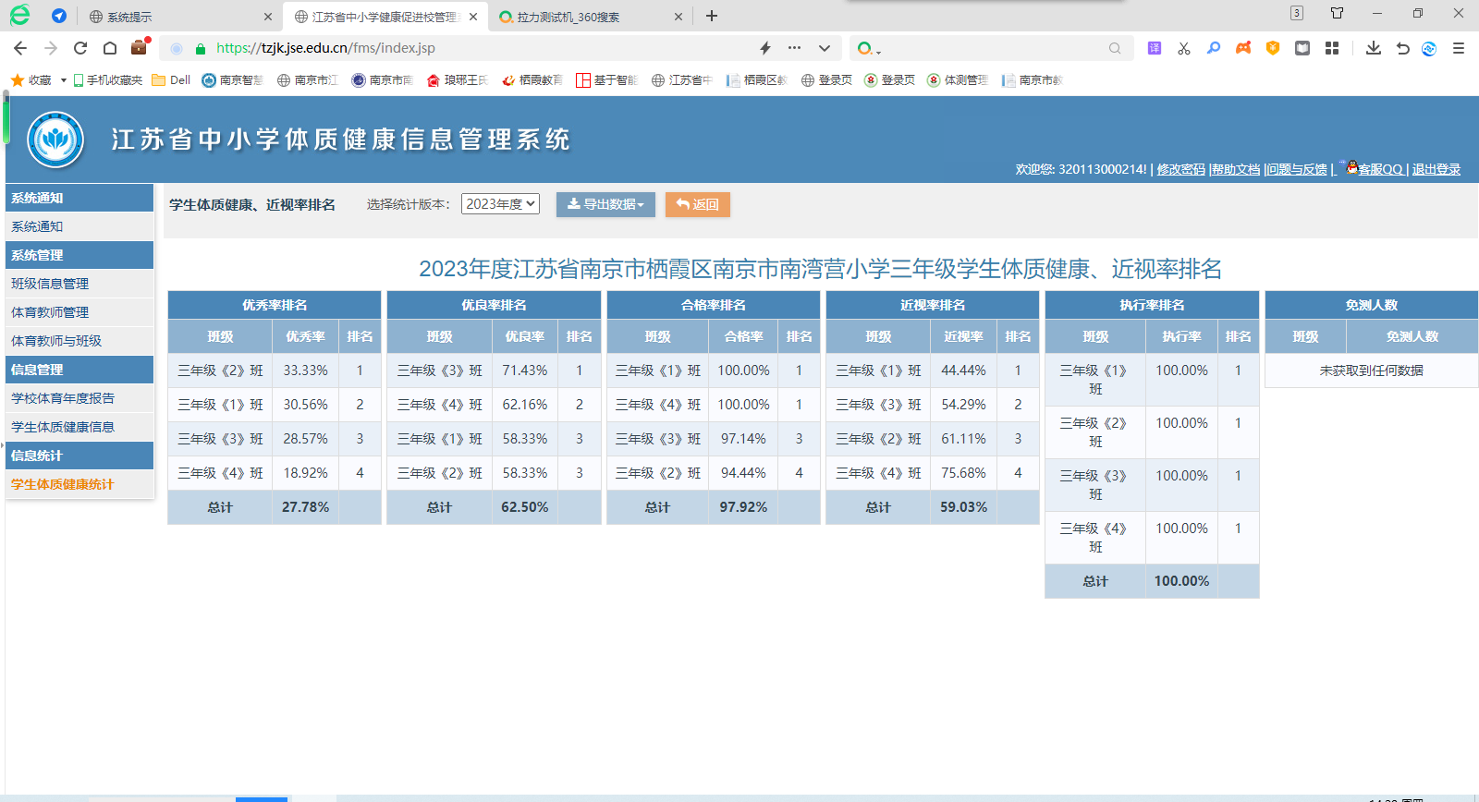Screen dimensions: 1479x802
Task: Expand the address bar history chevron
Action: (x=825, y=48)
